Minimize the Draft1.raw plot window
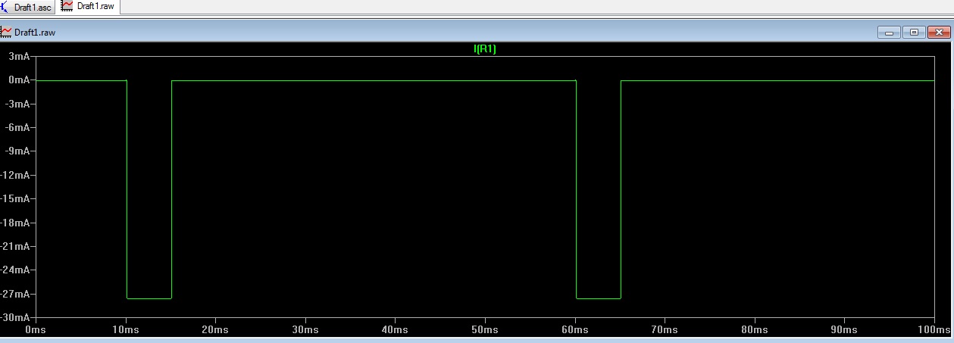This screenshot has height=343, width=954. tap(889, 32)
